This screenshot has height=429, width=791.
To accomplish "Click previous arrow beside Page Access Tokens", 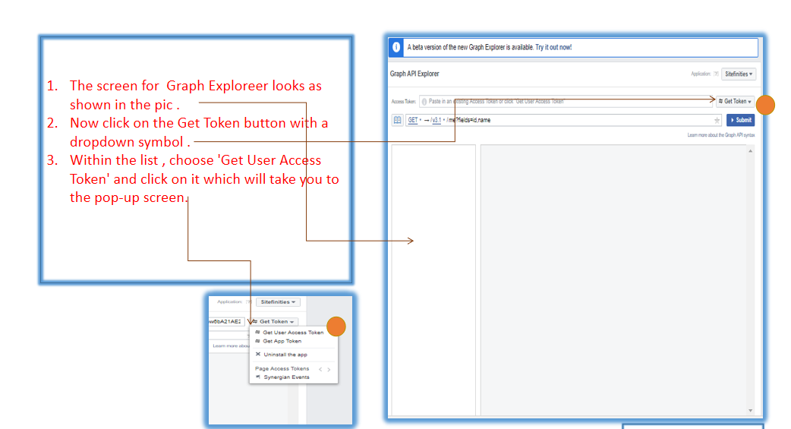I will (320, 370).
